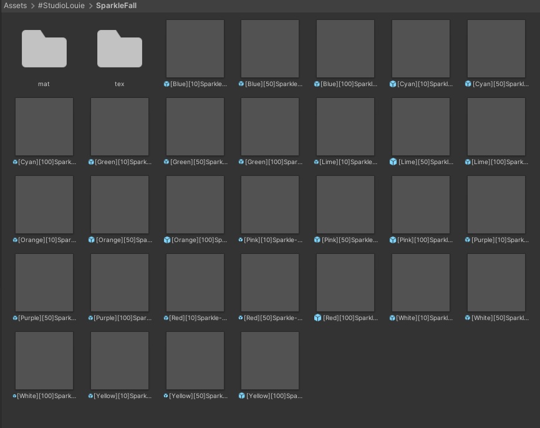Click prefab cube icon beside [Red][10]Sparkle
The image size is (540, 428).
point(166,318)
